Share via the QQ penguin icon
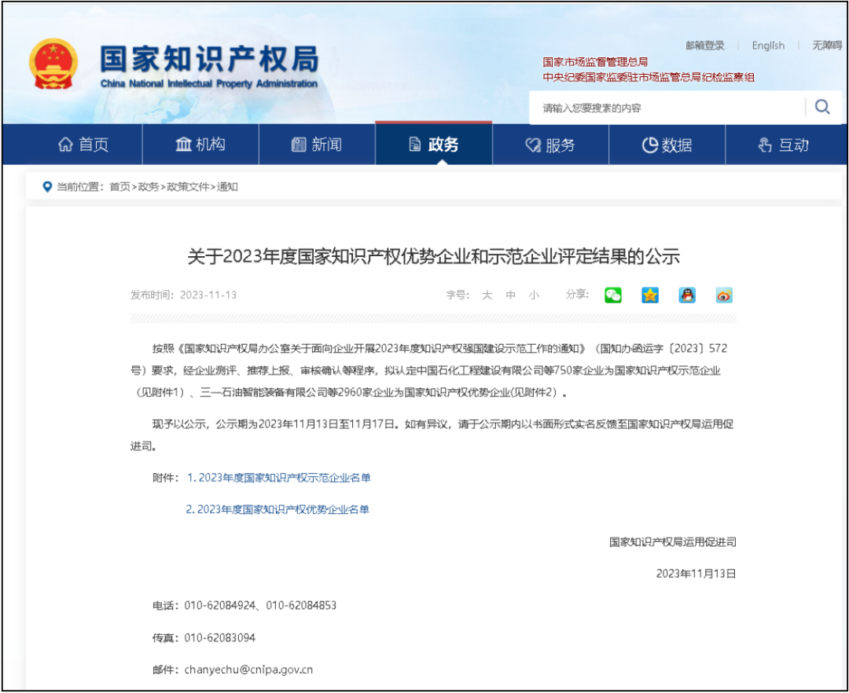The width and height of the screenshot is (849, 693). point(685,295)
